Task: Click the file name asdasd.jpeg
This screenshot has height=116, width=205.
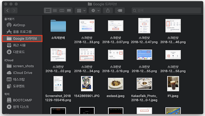Action: click(x=115, y=96)
